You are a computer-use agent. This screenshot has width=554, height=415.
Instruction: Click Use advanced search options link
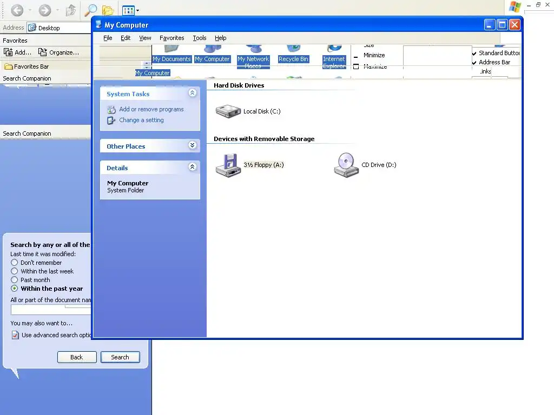(x=56, y=335)
